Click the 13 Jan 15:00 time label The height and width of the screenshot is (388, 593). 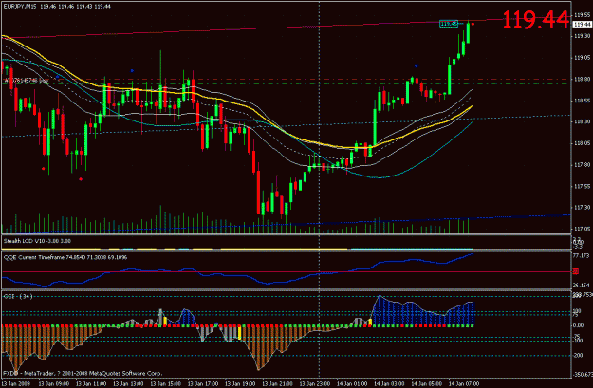click(x=165, y=383)
